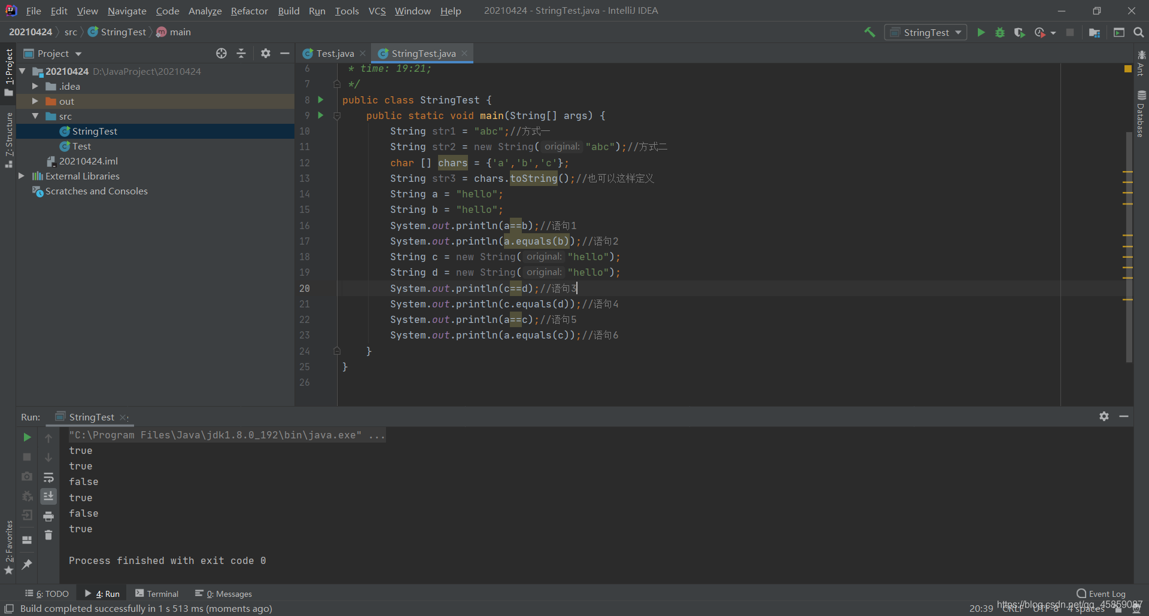
Task: Toggle the 4: Run tool window
Action: (x=102, y=593)
